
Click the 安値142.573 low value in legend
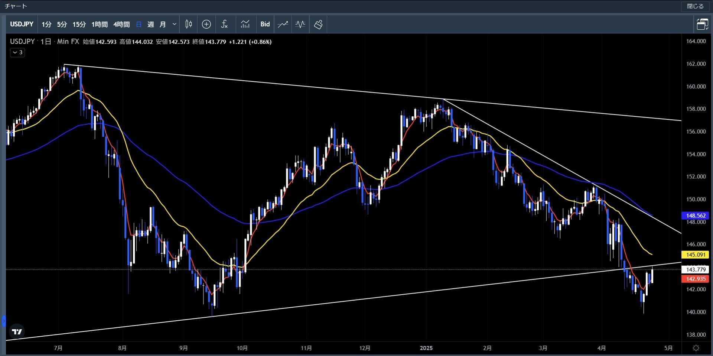pyautogui.click(x=173, y=42)
